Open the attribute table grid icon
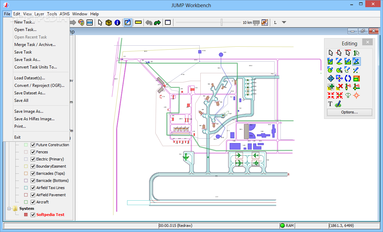The height and width of the screenshot is (232, 383). pos(90,22)
